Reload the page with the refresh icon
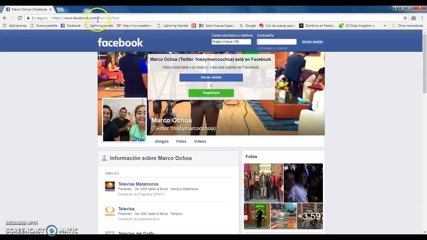 pos(20,18)
